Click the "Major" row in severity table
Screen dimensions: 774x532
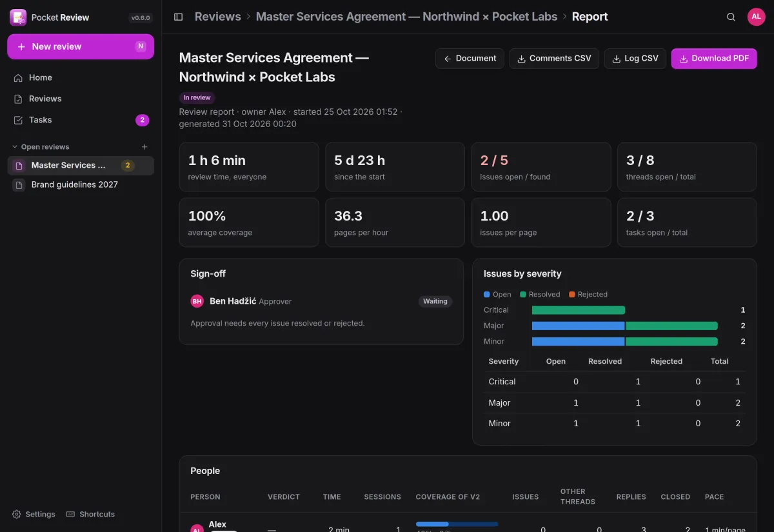tap(615, 403)
